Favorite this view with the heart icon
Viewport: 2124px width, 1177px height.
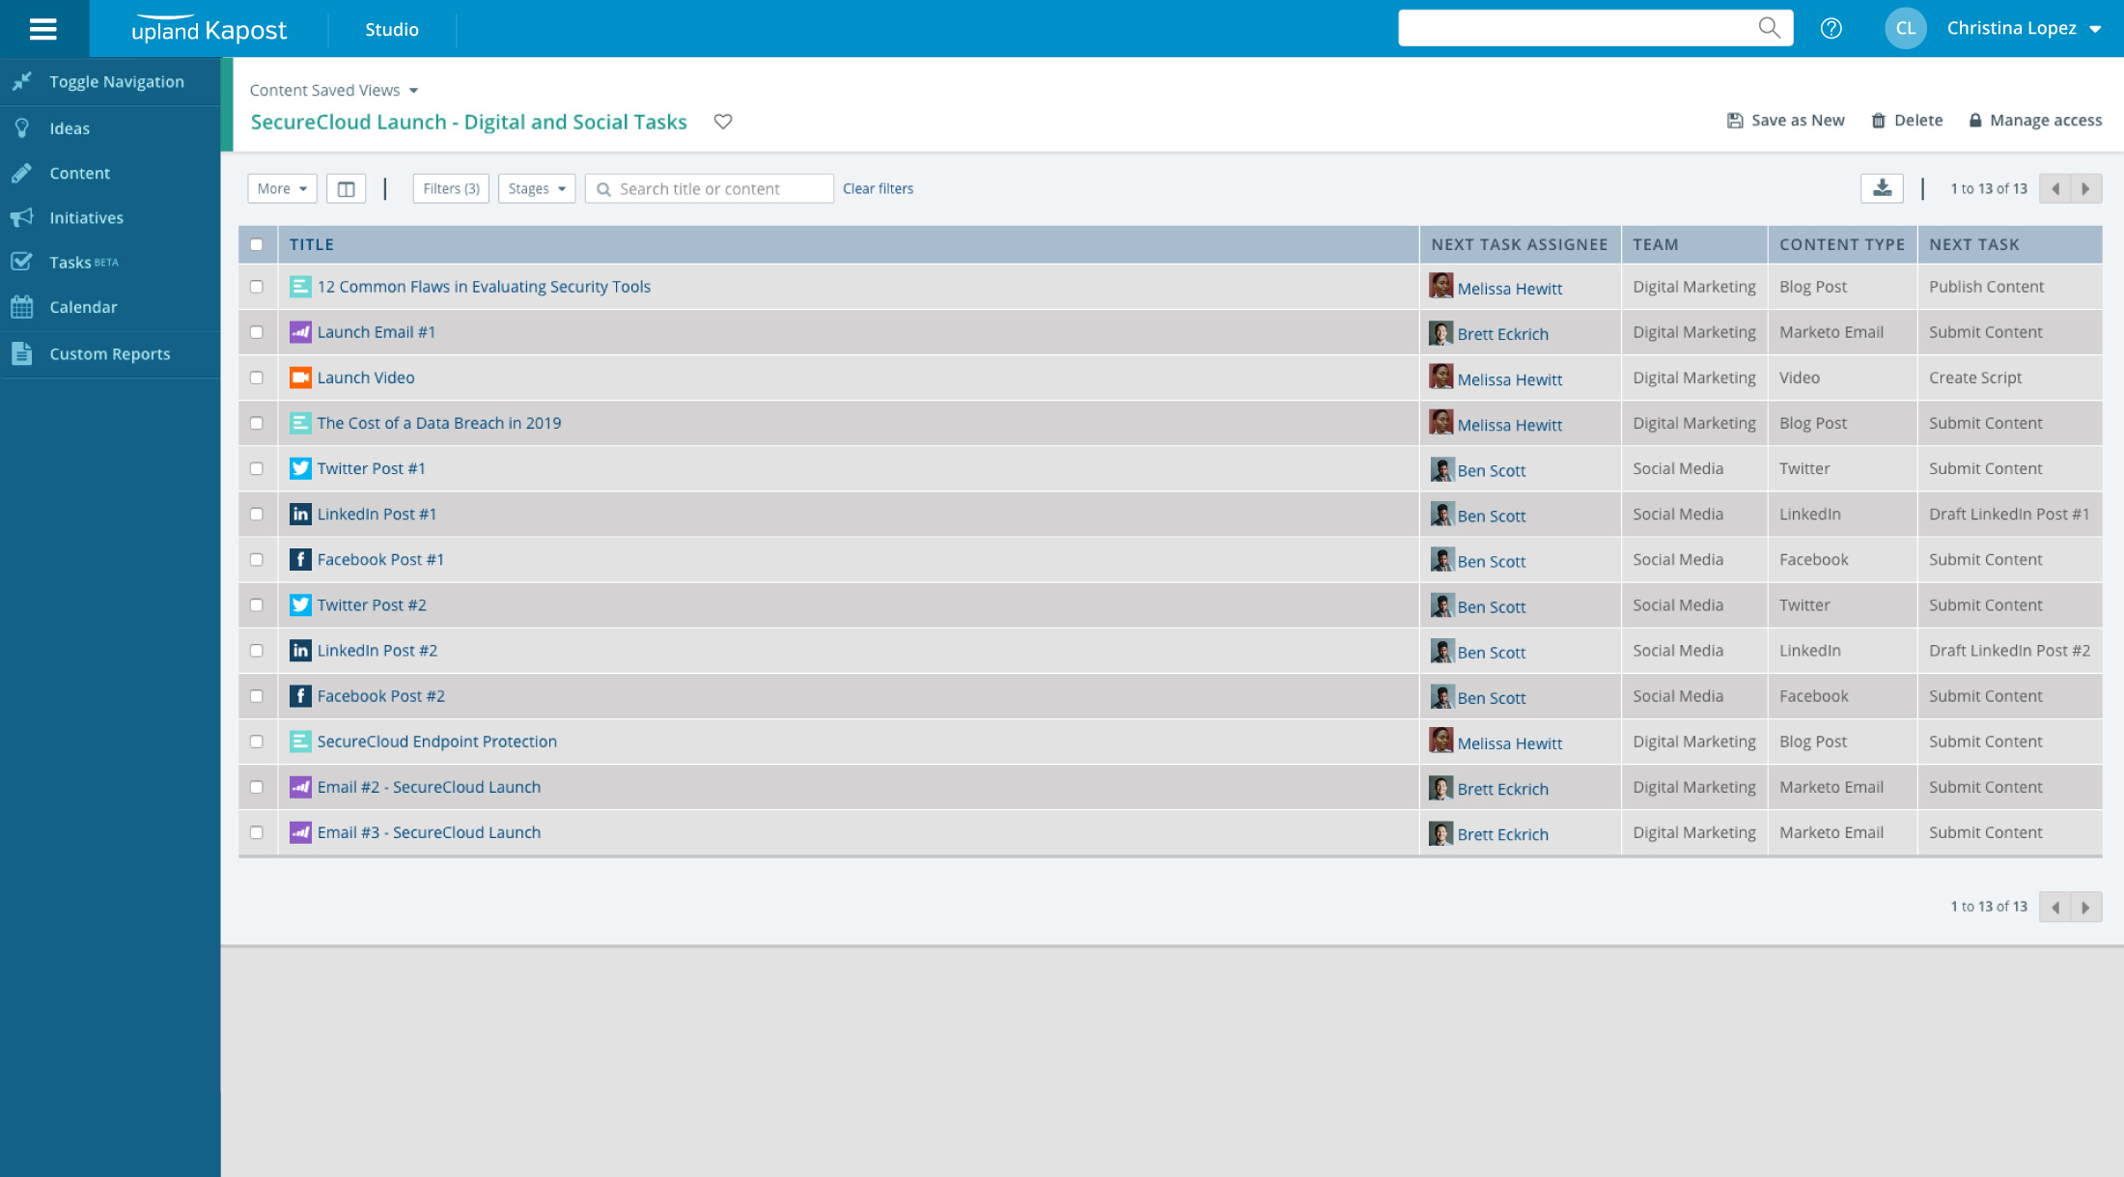[x=723, y=122]
